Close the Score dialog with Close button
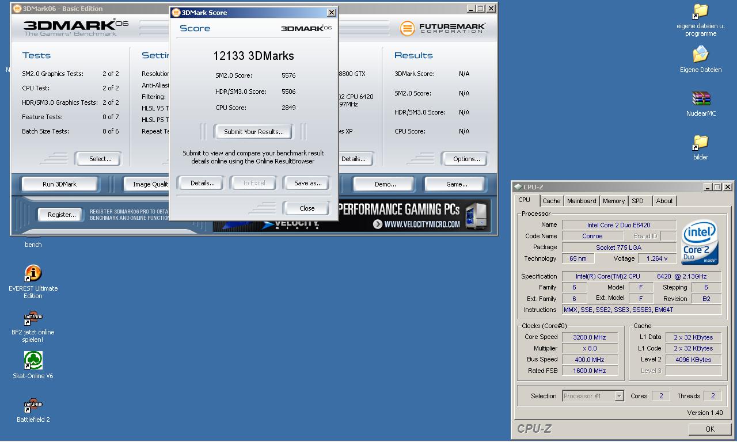This screenshot has height=442, width=737. coord(307,208)
